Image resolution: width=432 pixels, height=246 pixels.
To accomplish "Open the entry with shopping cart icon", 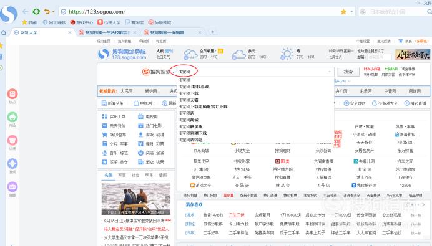I will [x=114, y=135].
